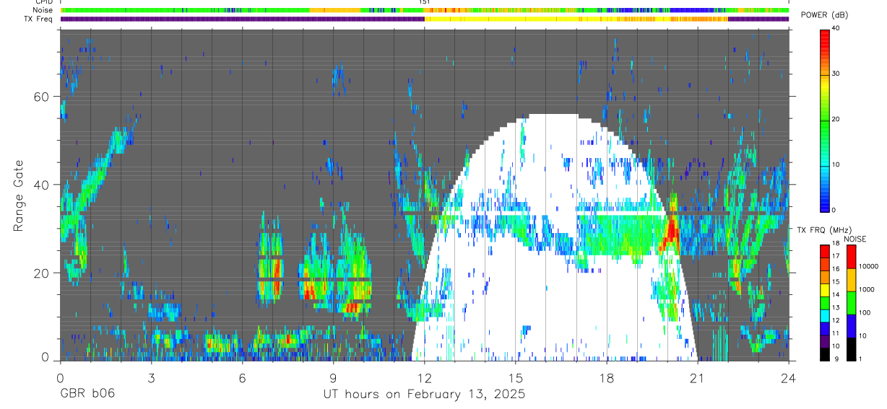Click the noise legend value 1000
The width and height of the screenshot is (887, 409).
[867, 289]
